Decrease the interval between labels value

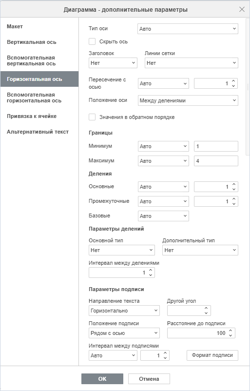165,358
